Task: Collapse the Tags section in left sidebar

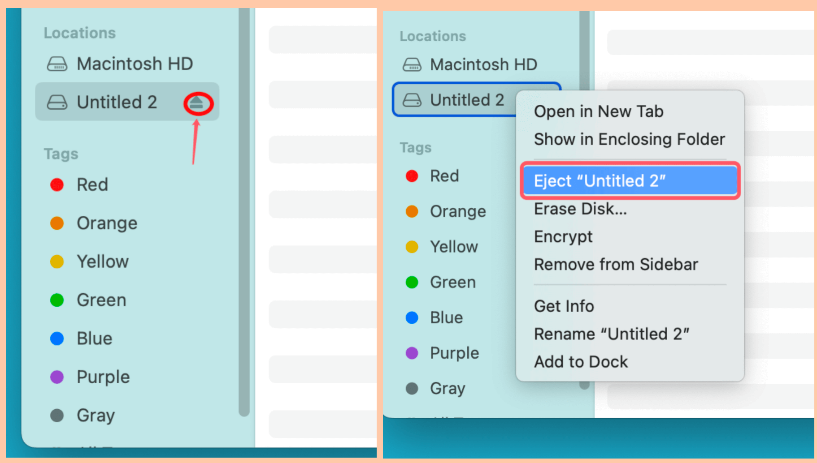Action: click(61, 154)
